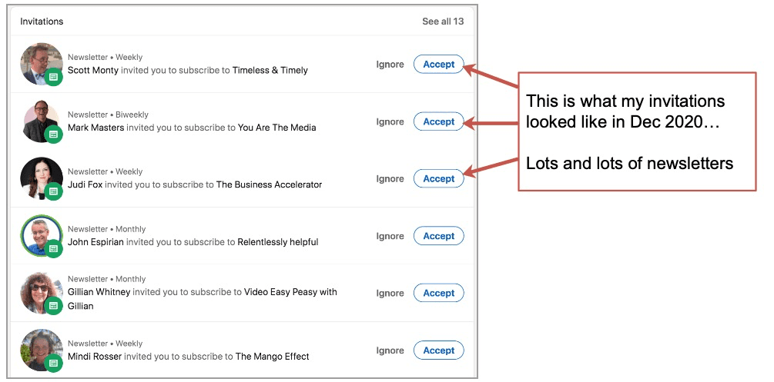Ignore Judi Fox's newsletter invitation

coord(390,178)
